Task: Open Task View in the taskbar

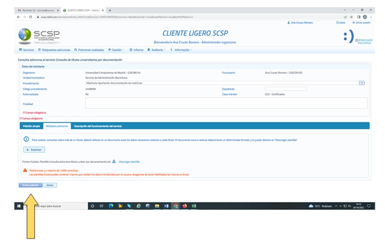Action: click(x=102, y=206)
